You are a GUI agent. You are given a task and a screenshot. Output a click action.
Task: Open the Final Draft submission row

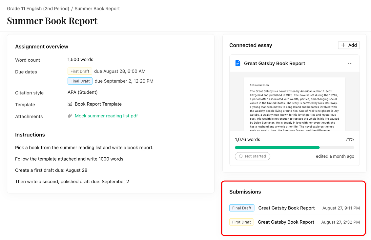click(x=294, y=208)
